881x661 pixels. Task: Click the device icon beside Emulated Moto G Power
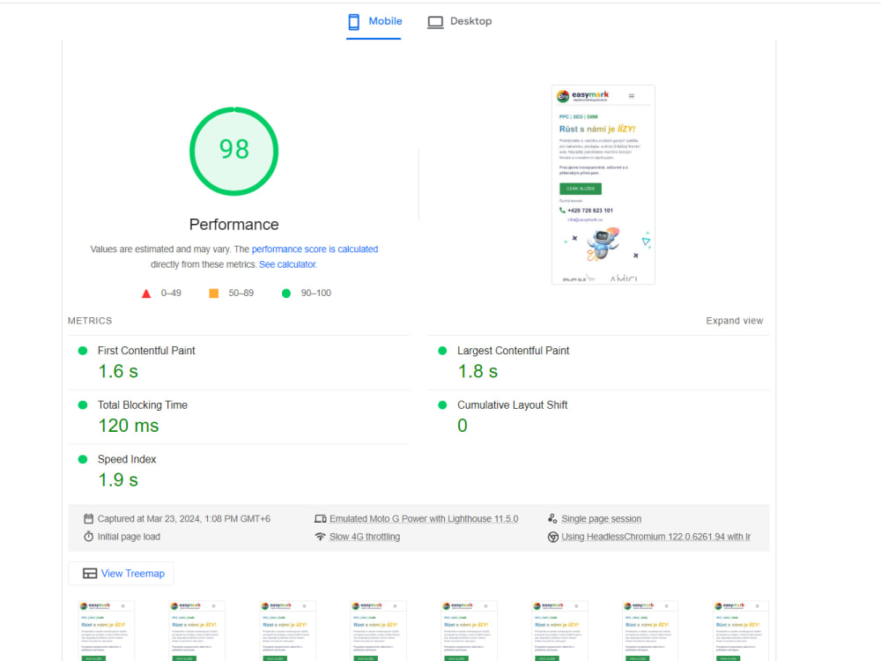click(322, 518)
